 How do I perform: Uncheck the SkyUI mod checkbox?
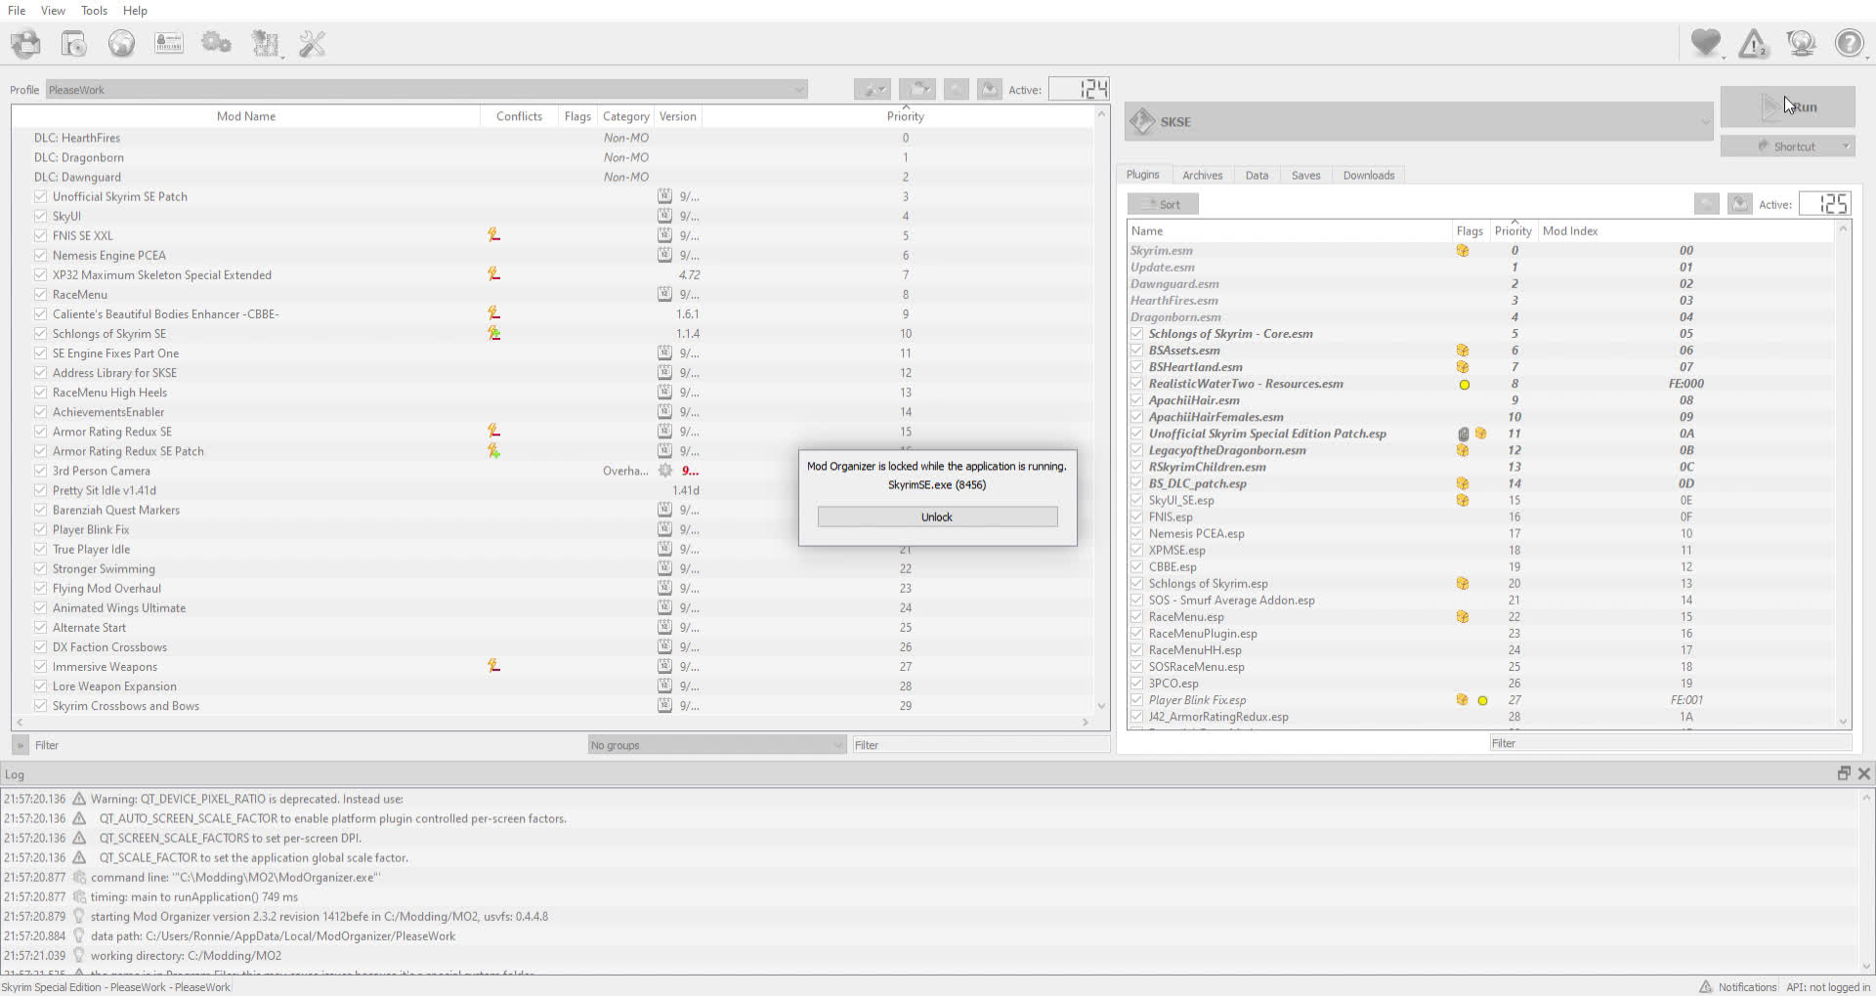click(40, 216)
